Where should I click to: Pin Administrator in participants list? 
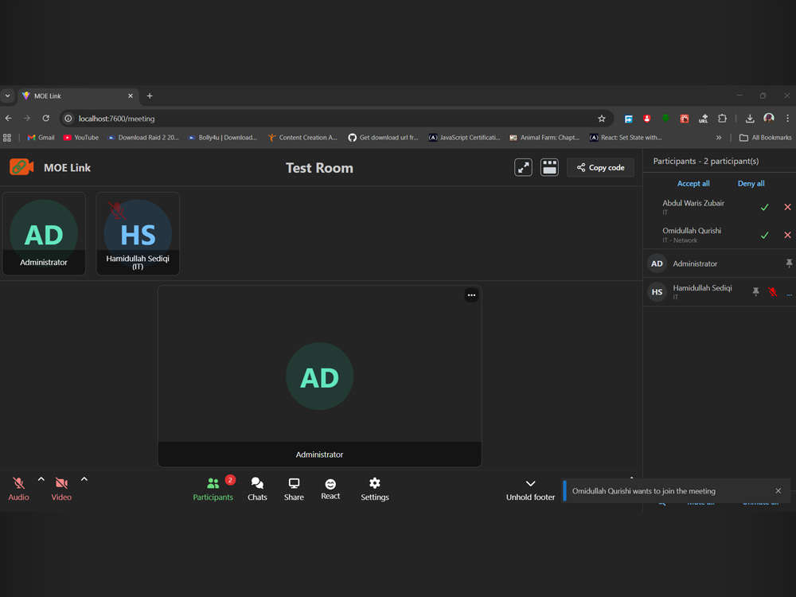789,263
